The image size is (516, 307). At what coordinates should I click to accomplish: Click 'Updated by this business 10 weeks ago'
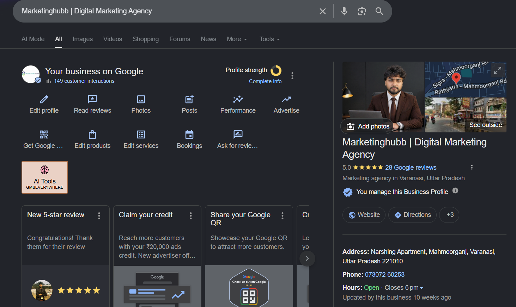pos(397,297)
